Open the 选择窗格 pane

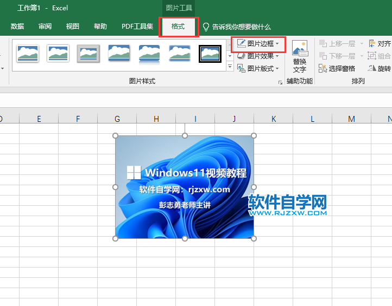(x=337, y=68)
